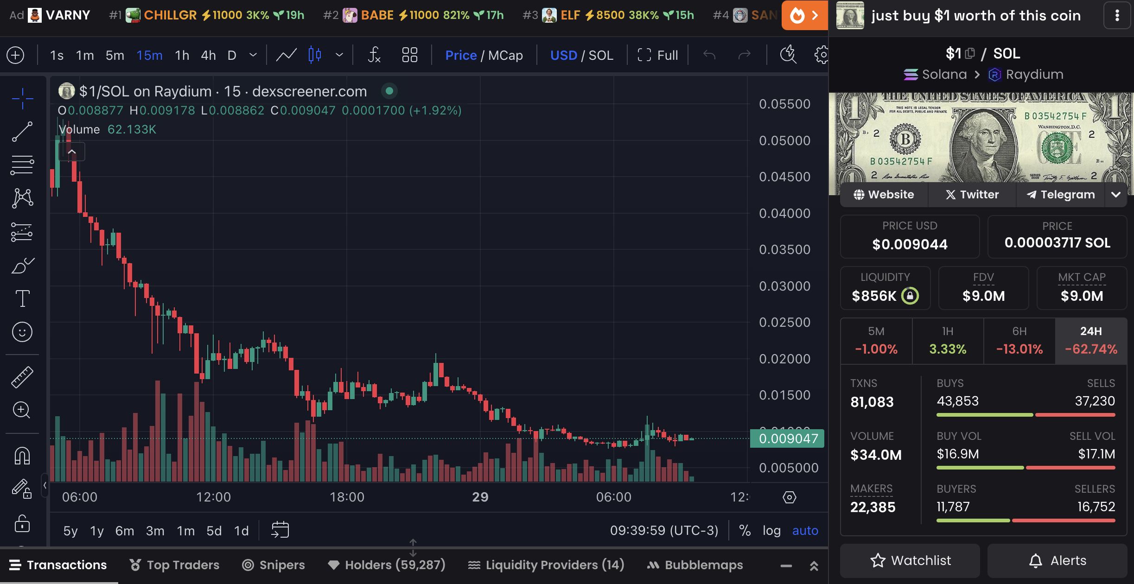Toggle auto scale on chart
1134x584 pixels.
point(805,530)
